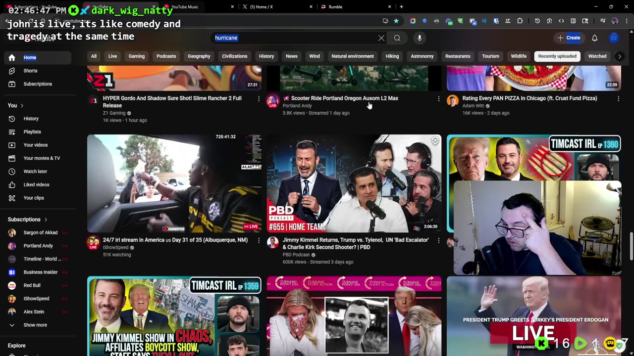The height and width of the screenshot is (356, 634).
Task: Open the IShowSpeed live stream thumbnail
Action: [x=174, y=183]
